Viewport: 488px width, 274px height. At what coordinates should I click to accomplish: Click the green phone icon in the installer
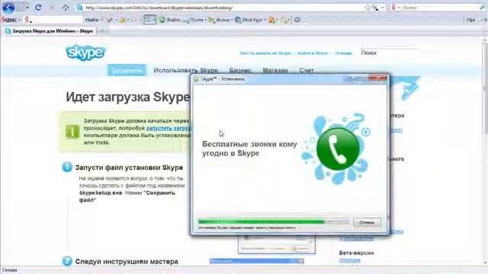click(x=338, y=149)
